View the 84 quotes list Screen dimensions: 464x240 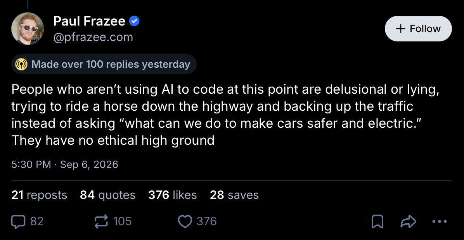(x=108, y=195)
